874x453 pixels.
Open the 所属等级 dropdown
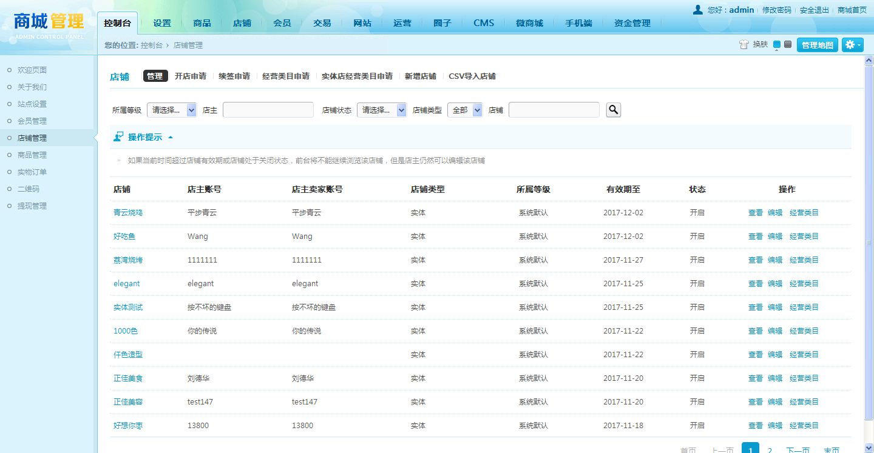172,110
